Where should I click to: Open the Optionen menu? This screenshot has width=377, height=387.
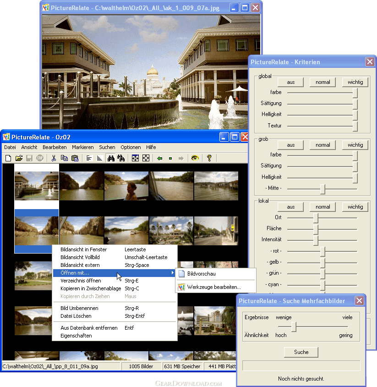[131, 147]
